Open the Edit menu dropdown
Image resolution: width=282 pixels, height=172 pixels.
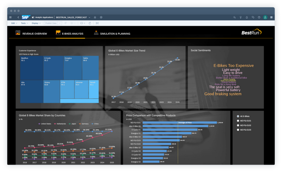13,23
